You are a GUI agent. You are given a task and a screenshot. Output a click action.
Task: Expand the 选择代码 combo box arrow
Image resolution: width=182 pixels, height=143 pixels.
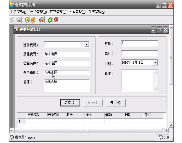point(87,44)
